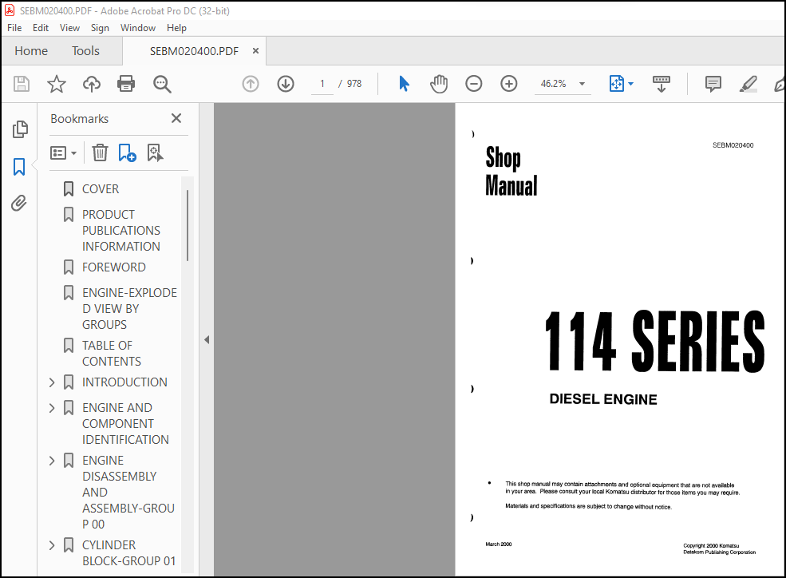This screenshot has width=786, height=578.
Task: Click find current bookmark icon
Action: [x=155, y=153]
